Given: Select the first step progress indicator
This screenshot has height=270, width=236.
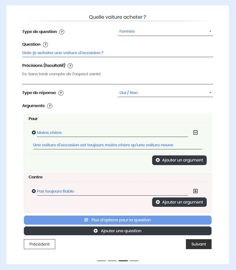Looking at the screenshot, I should point(101,261).
